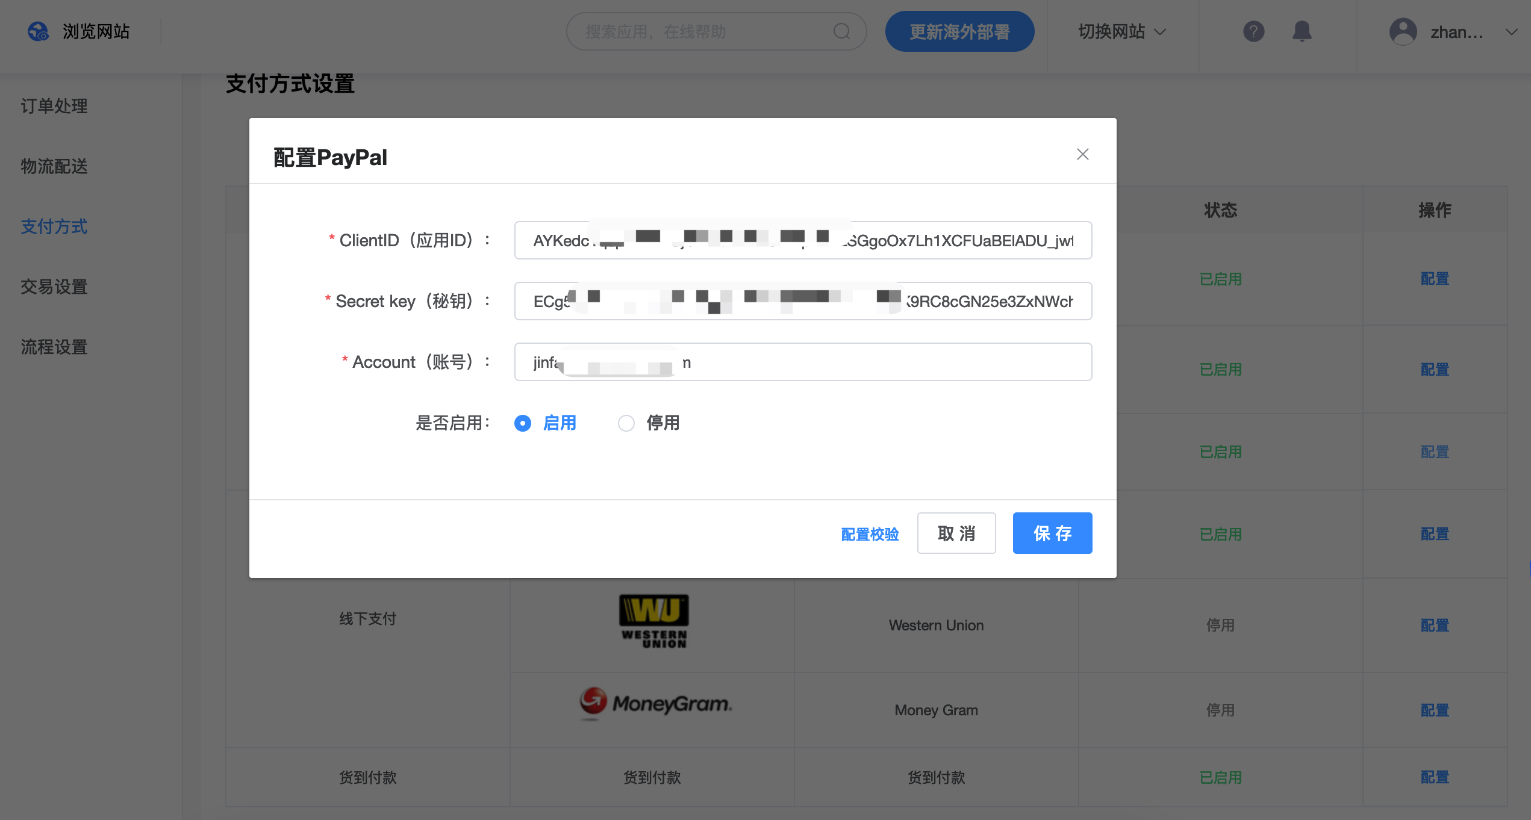Click the 保存 button

(1052, 533)
